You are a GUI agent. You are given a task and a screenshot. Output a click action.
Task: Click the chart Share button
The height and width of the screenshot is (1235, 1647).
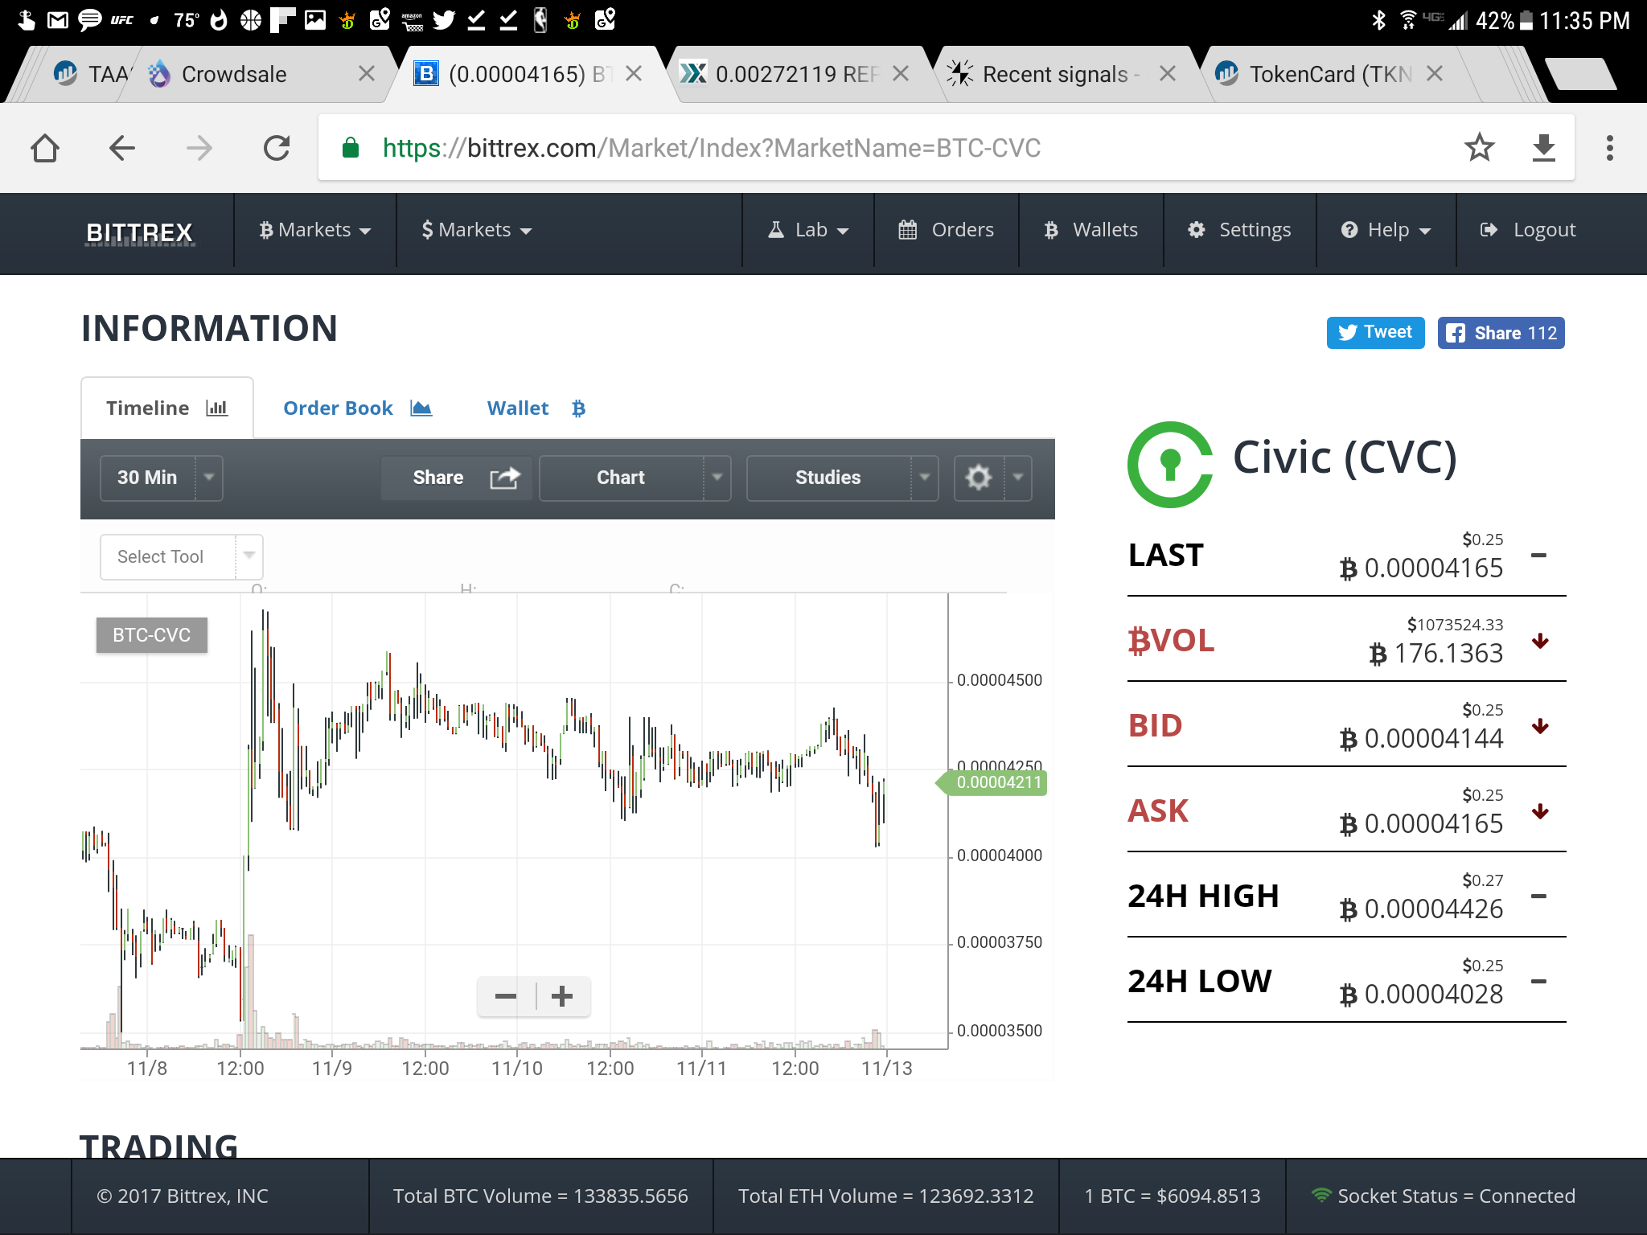[x=456, y=478]
